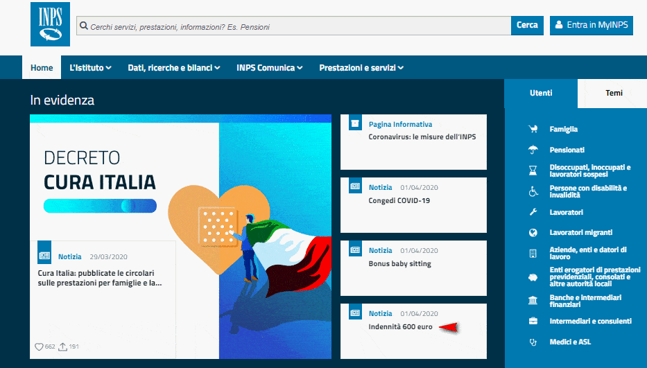Open the Lavoratori category link
The height and width of the screenshot is (368, 647).
(x=566, y=212)
